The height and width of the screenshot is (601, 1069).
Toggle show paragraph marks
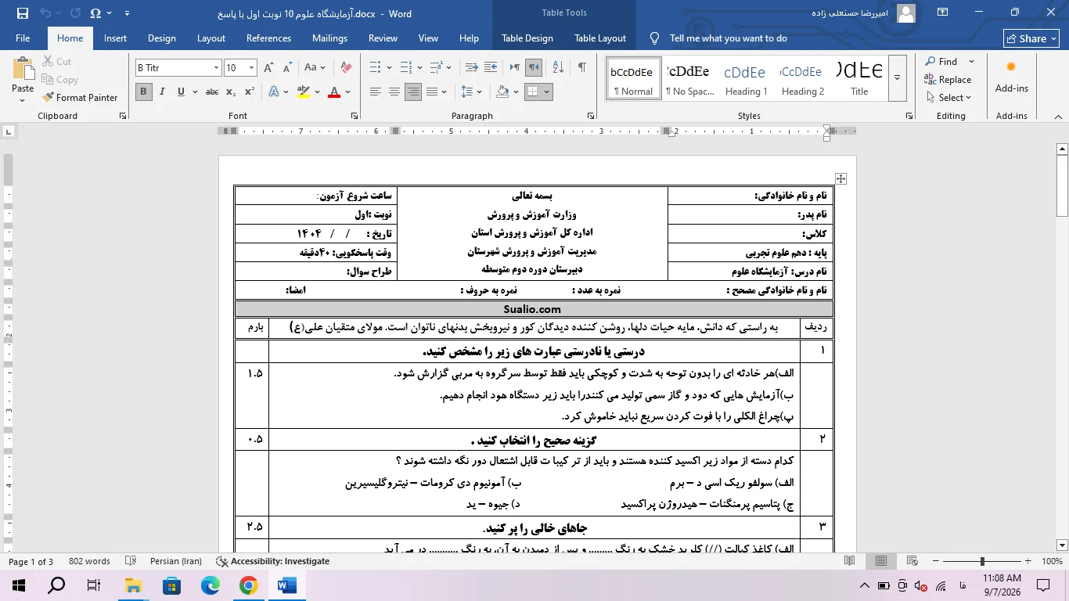pos(581,68)
